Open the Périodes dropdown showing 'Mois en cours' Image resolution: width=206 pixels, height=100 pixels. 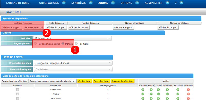pyautogui.click(x=72, y=38)
